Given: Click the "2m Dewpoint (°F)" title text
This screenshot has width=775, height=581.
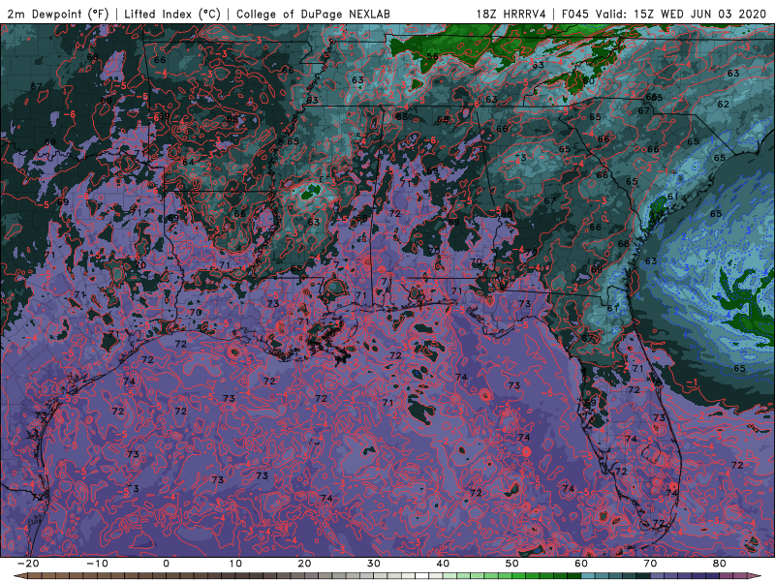Looking at the screenshot, I should [57, 14].
